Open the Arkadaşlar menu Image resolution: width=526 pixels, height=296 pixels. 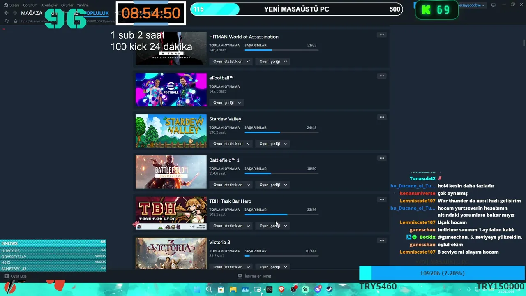click(49, 5)
